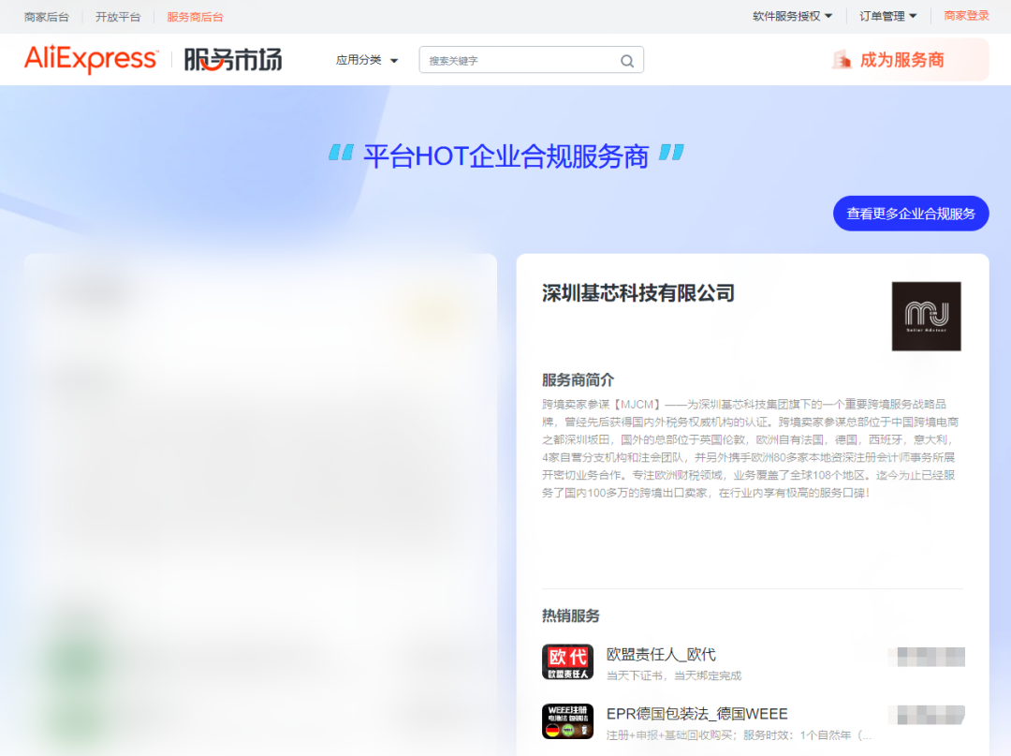Open the 软件服务授权 dropdown
Screen dimensions: 1011x756
[x=789, y=15]
